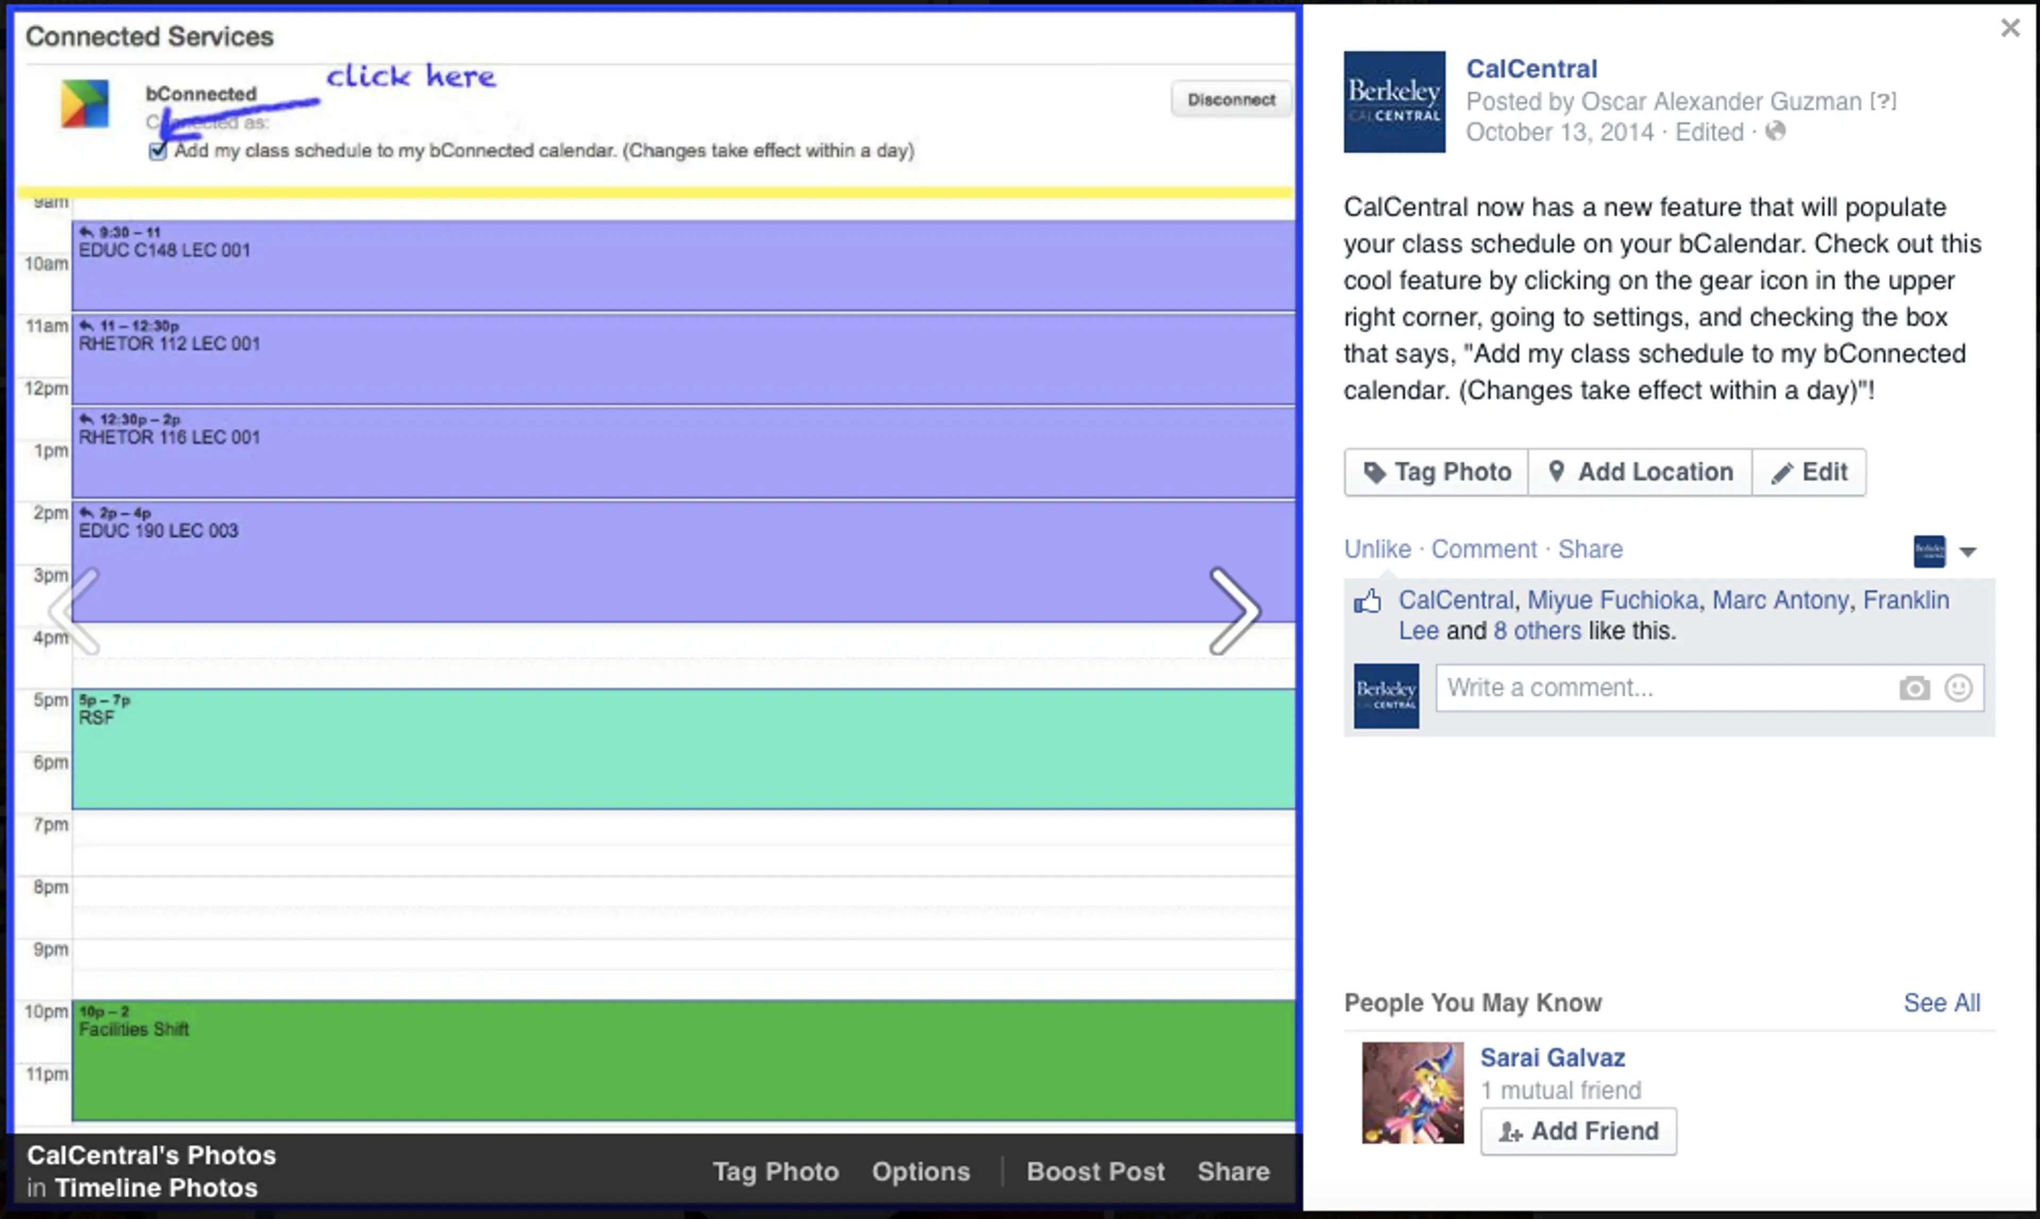Click the public globe privacy icon
2040x1219 pixels.
coord(1775,131)
